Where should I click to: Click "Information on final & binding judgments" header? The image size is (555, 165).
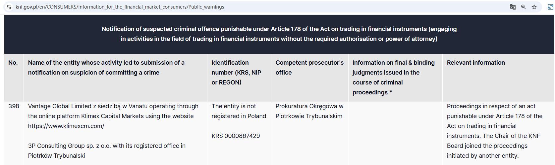pyautogui.click(x=394, y=78)
